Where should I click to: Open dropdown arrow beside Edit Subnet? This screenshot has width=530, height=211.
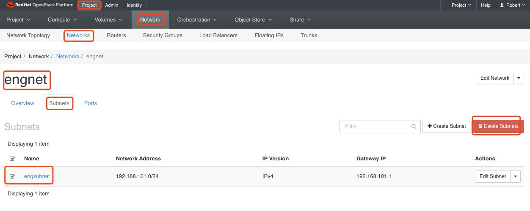point(515,176)
